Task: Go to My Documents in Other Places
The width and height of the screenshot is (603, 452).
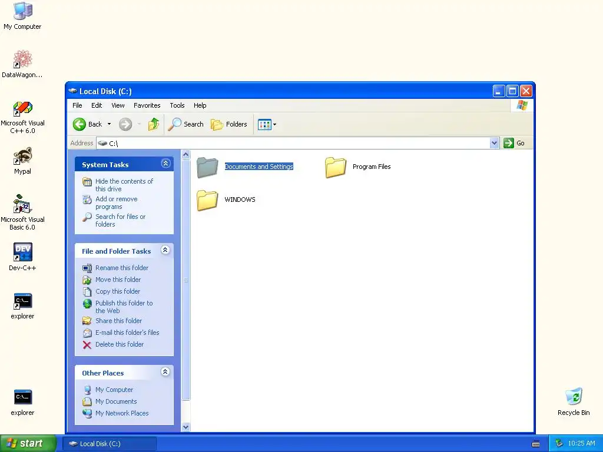Action: (x=116, y=401)
